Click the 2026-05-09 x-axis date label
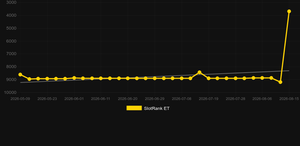300x146 pixels. coord(20,99)
